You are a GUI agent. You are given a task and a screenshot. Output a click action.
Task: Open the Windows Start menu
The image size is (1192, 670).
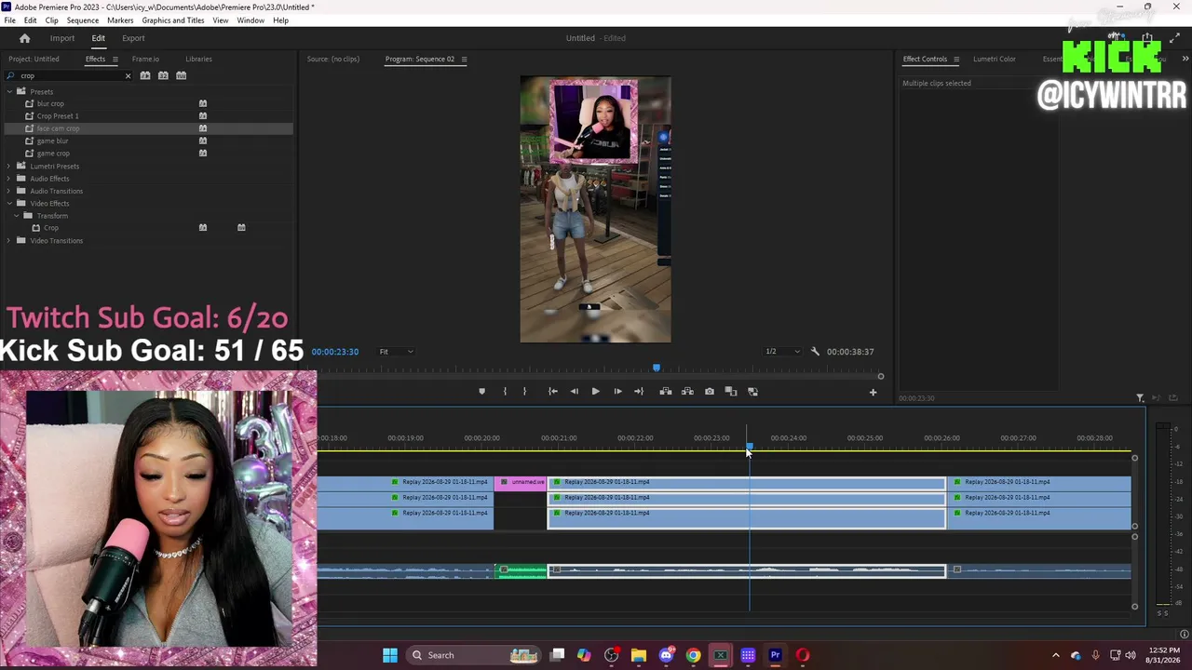(x=390, y=655)
